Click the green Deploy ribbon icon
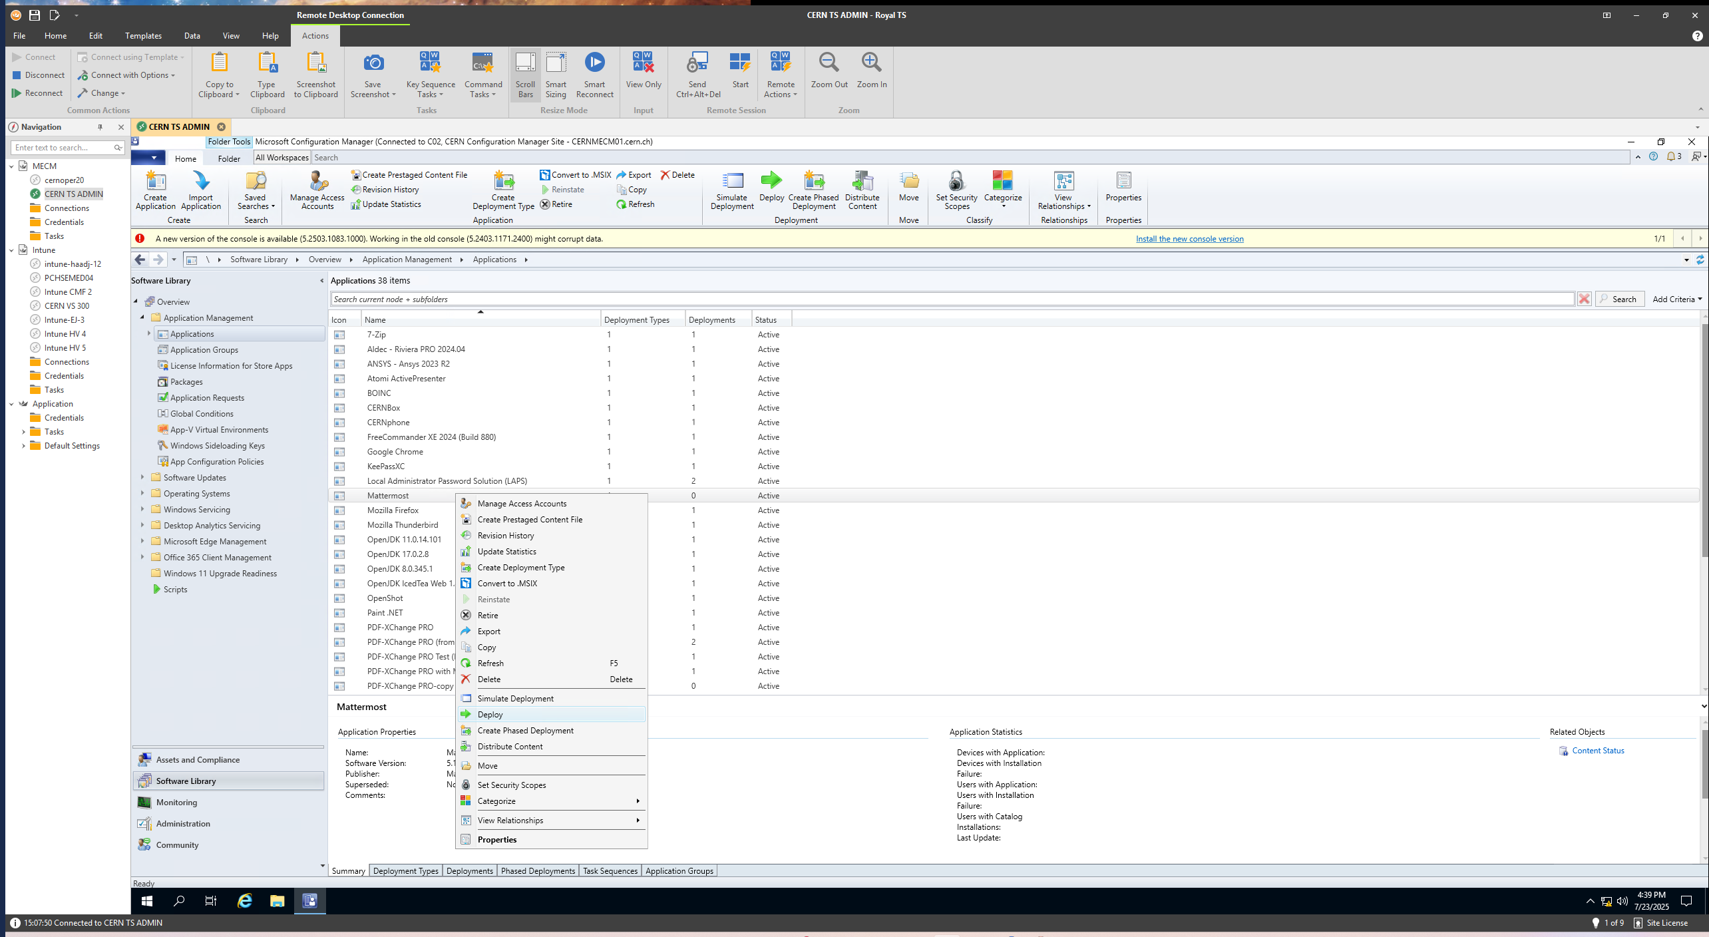 tap(771, 186)
